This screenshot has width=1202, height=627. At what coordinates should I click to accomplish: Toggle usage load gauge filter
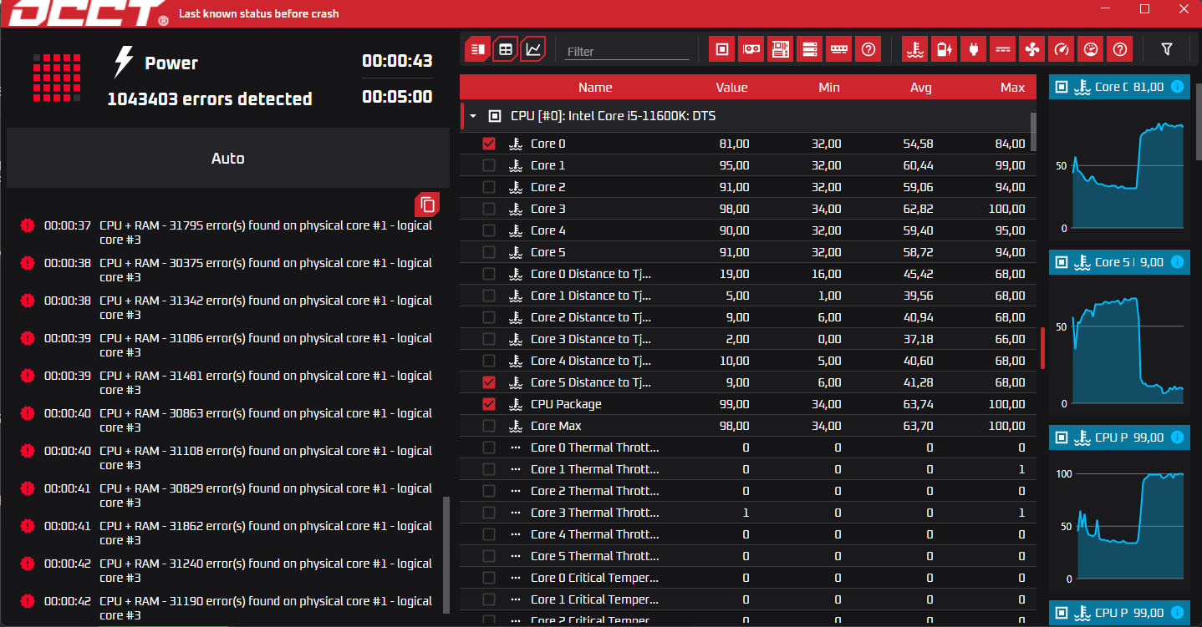(x=1090, y=49)
